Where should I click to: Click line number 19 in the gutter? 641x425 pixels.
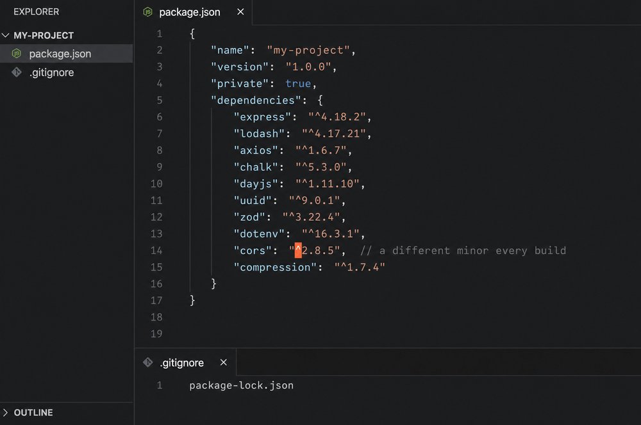156,333
